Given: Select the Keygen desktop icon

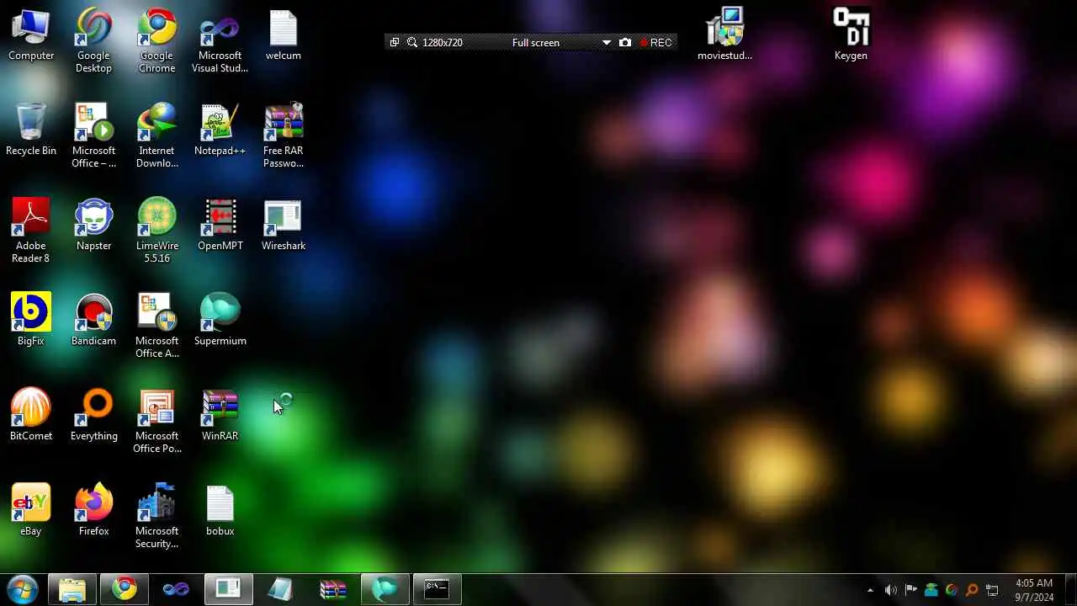Looking at the screenshot, I should coord(851,35).
